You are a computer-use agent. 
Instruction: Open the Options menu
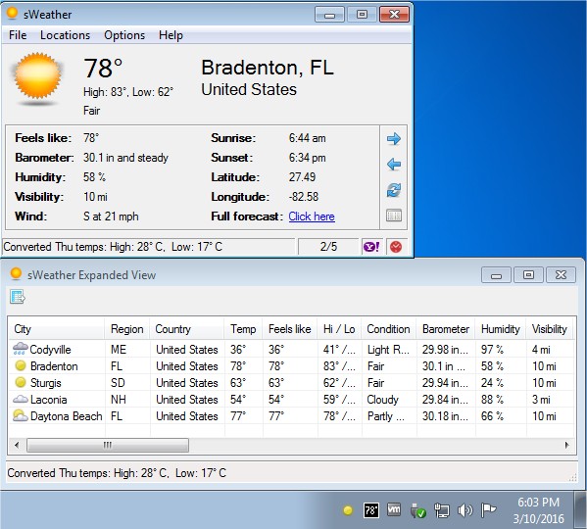click(124, 35)
